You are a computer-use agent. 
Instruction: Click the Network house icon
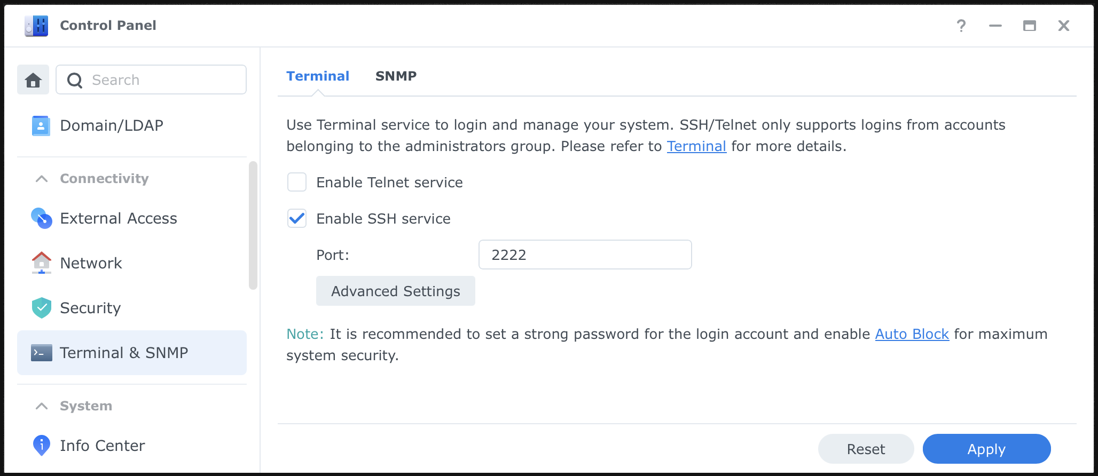coord(42,263)
